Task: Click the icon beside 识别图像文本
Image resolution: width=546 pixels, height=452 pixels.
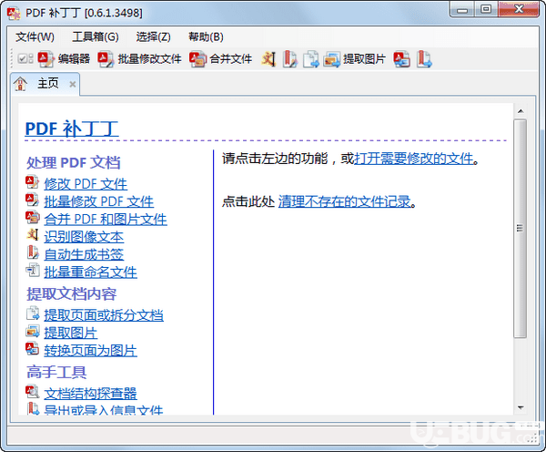Action: tap(33, 235)
